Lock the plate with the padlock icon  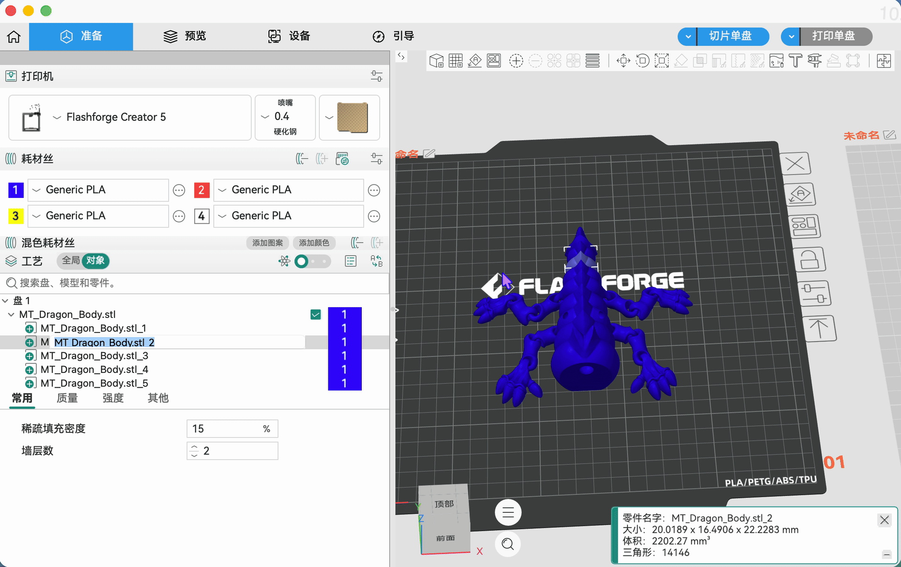pyautogui.click(x=809, y=259)
